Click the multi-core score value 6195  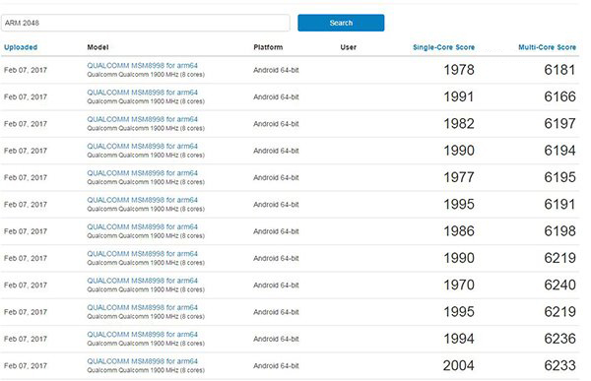coord(559,177)
